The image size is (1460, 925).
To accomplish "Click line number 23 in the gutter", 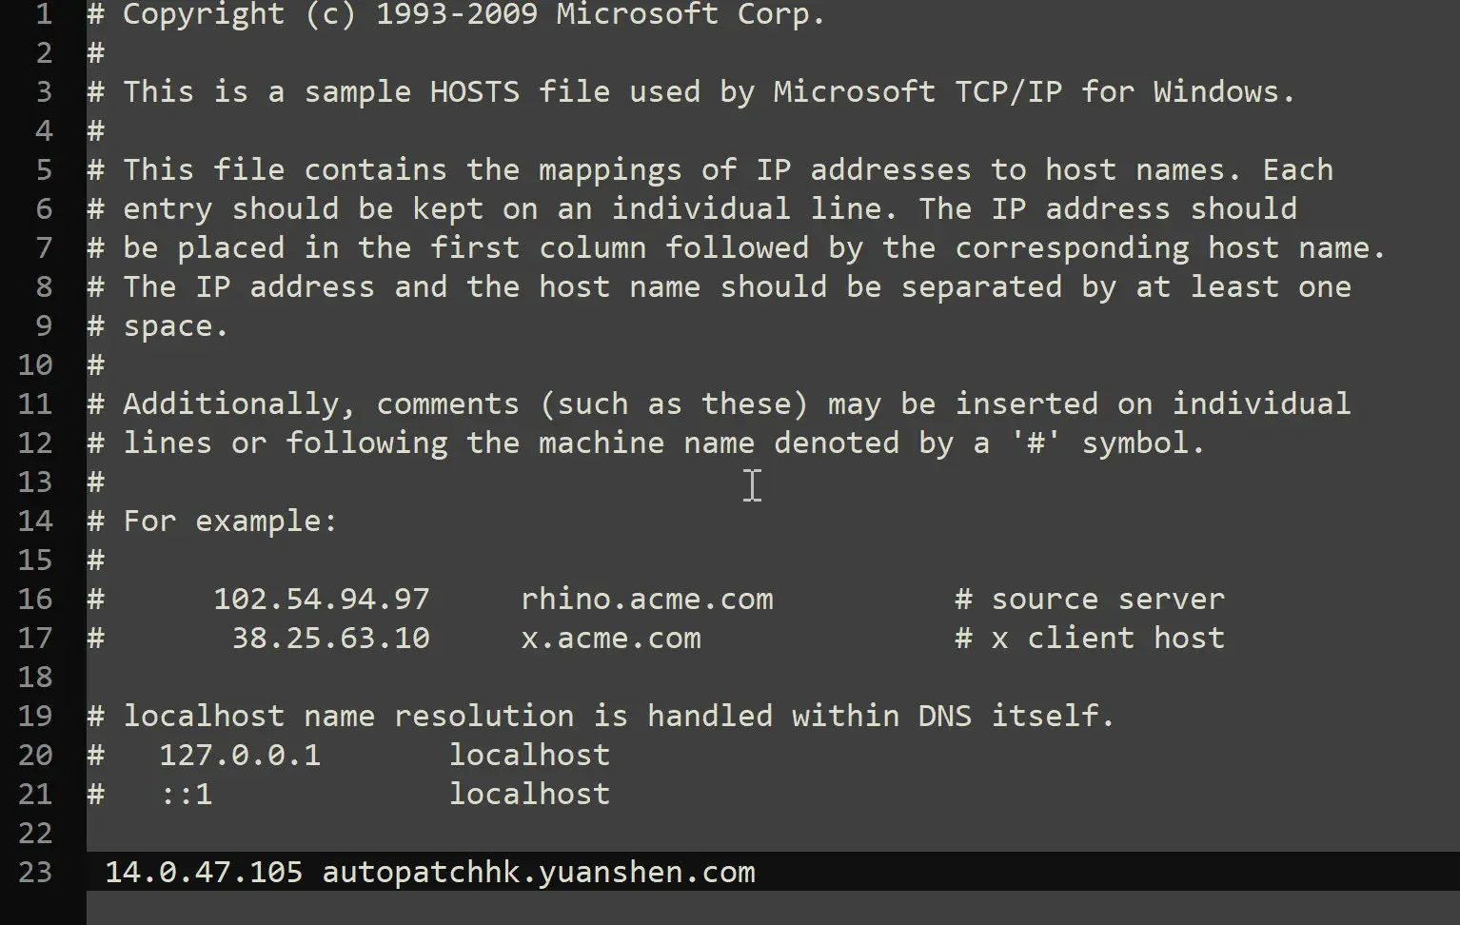I will tap(35, 873).
